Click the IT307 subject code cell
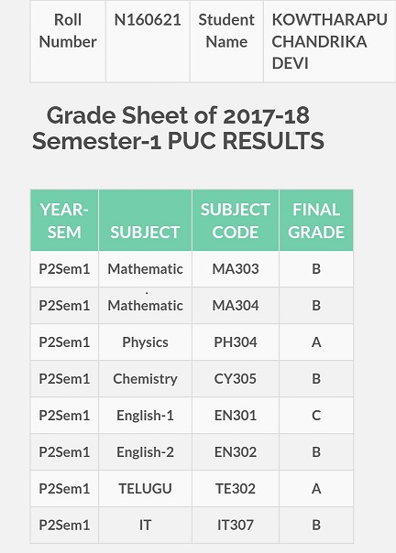The image size is (396, 553). [236, 526]
